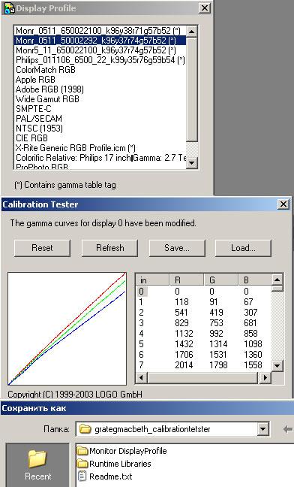Select Monr_0511_650022100_k96y38r71g57b52 profile
This screenshot has height=487, width=294.
click(x=100, y=30)
